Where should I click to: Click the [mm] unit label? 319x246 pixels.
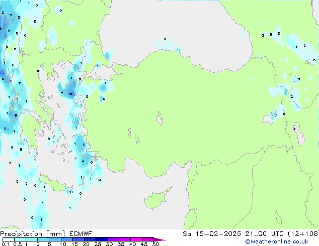pyautogui.click(x=56, y=234)
